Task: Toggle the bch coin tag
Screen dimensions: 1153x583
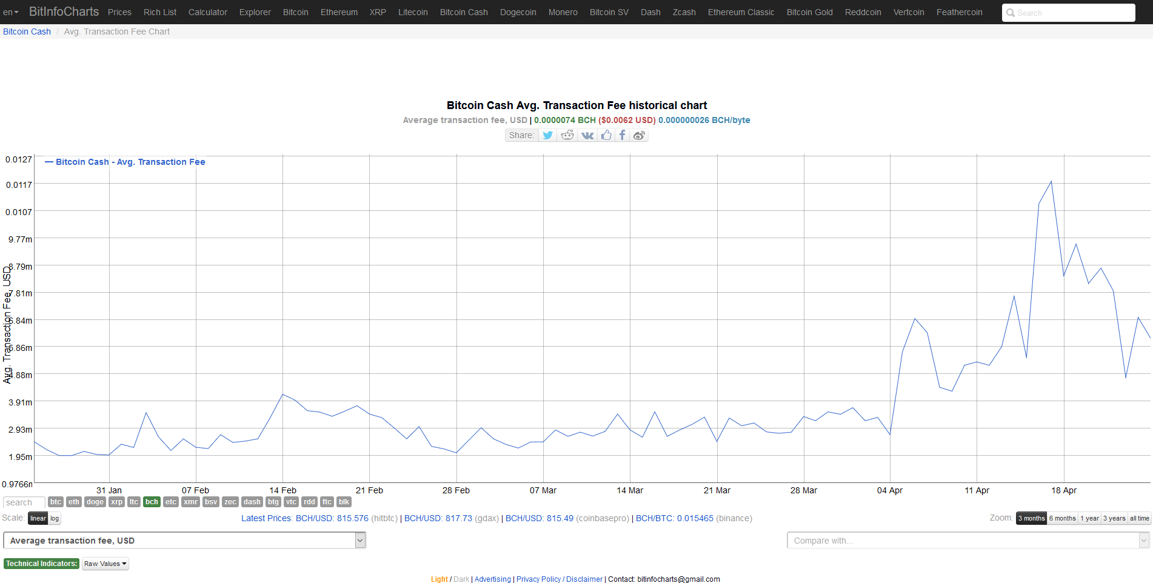Action: (x=152, y=502)
